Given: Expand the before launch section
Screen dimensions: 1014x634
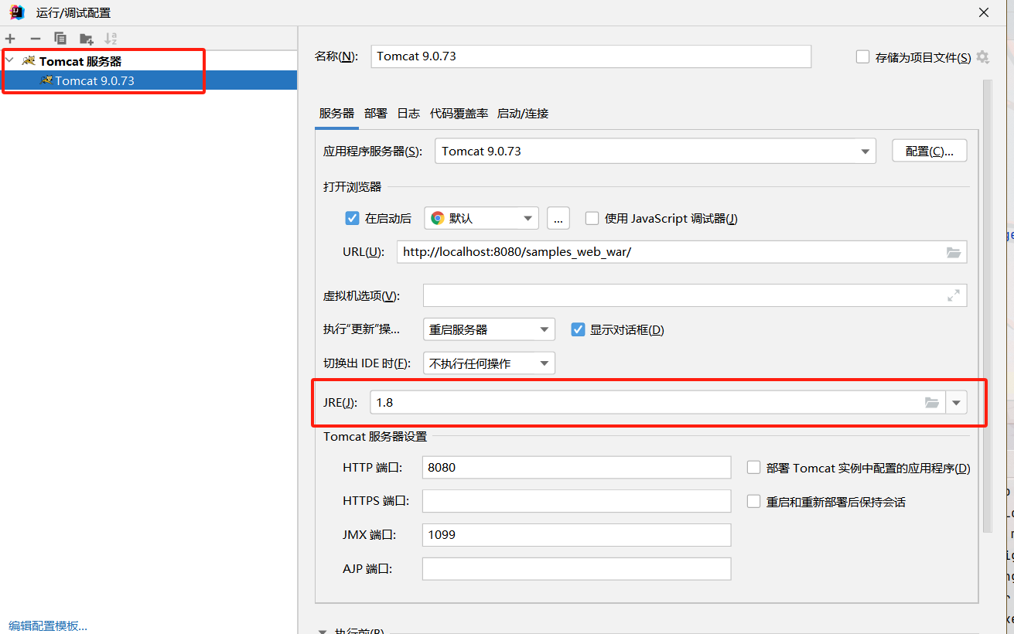Looking at the screenshot, I should point(323,631).
